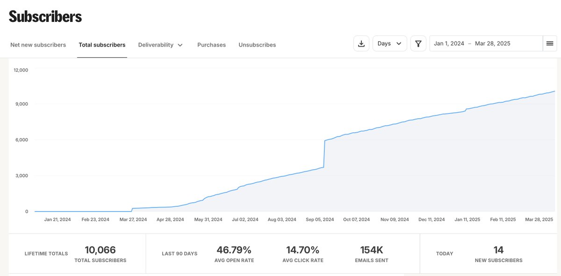Click the 9,000 y-axis label
The width and height of the screenshot is (561, 276).
coord(22,104)
